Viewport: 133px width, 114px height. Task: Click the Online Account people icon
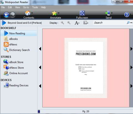click(x=6, y=73)
